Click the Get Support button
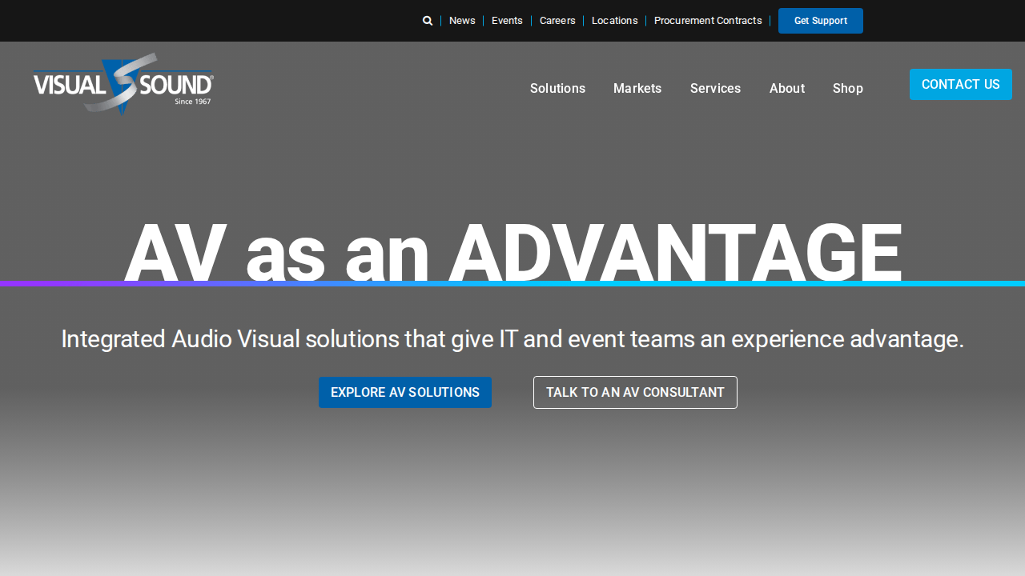Screen dimensions: 1025x576 (x=821, y=21)
